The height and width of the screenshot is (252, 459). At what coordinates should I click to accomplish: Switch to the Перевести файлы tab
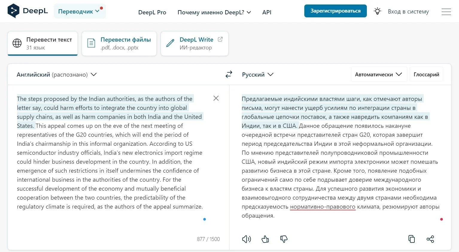(x=119, y=43)
